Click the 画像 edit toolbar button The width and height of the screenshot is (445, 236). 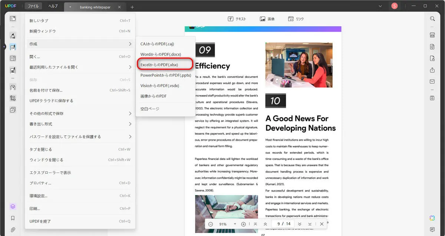pos(267,19)
